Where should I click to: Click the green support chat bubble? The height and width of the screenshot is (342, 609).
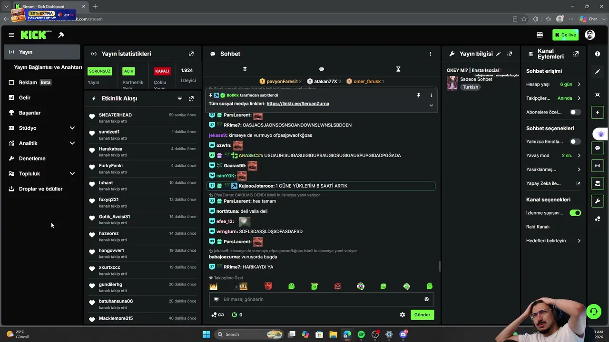tap(594, 312)
